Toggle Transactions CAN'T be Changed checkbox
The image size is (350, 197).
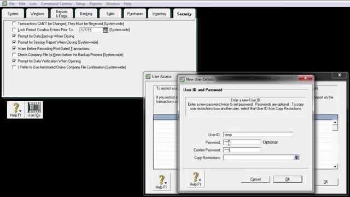pyautogui.click(x=14, y=24)
